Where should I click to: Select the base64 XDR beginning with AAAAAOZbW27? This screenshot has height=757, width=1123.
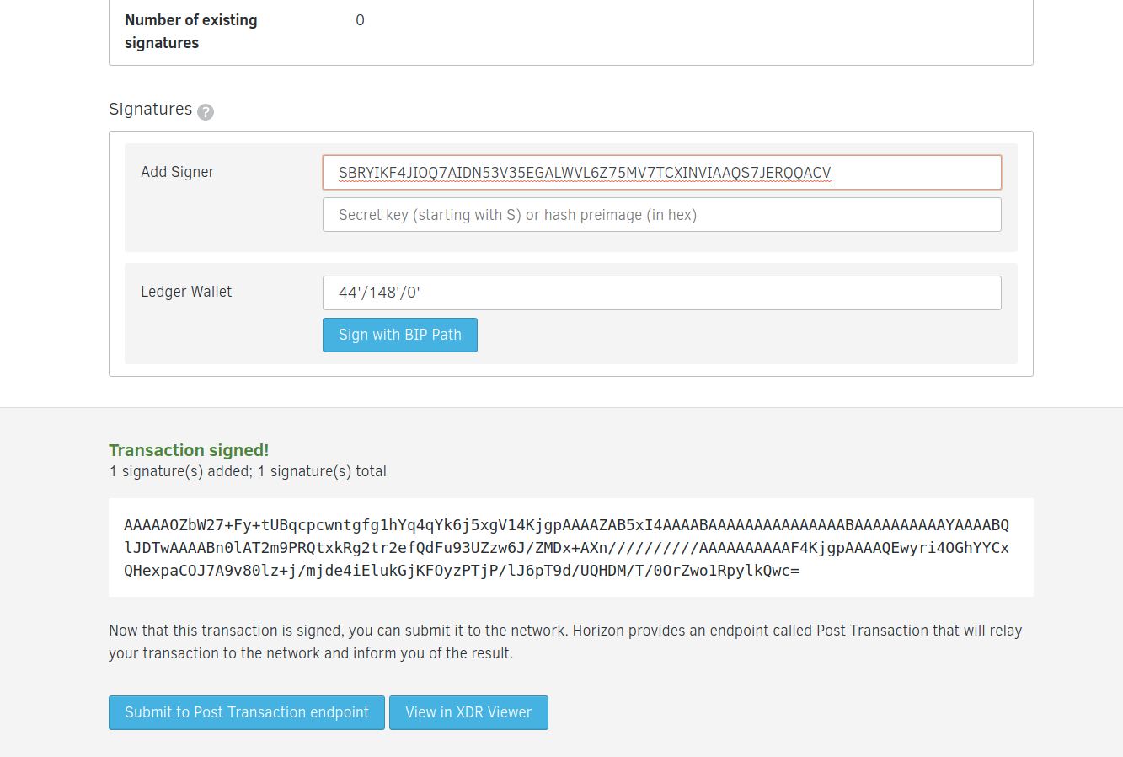[x=570, y=546]
